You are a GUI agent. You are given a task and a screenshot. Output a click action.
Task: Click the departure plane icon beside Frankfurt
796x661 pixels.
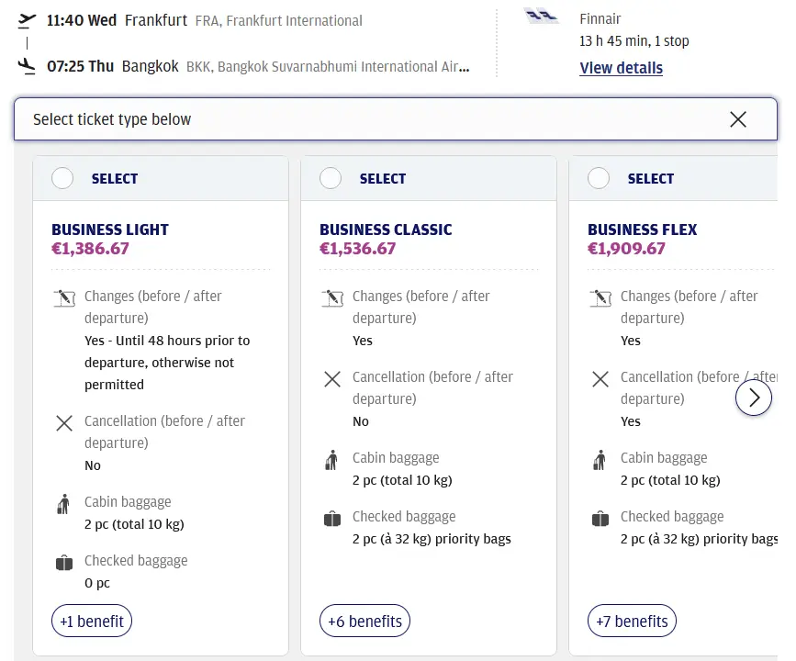[x=28, y=20]
